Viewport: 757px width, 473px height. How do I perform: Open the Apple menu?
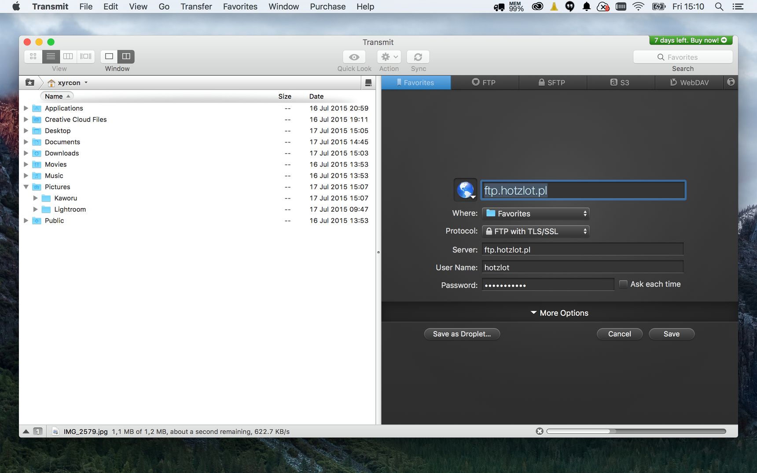click(x=16, y=7)
